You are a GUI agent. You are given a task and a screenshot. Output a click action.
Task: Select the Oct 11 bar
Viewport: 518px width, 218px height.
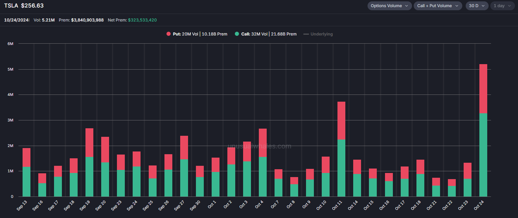point(341,149)
